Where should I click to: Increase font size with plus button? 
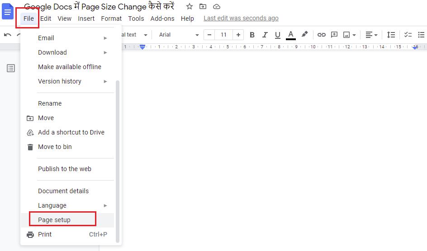point(238,35)
